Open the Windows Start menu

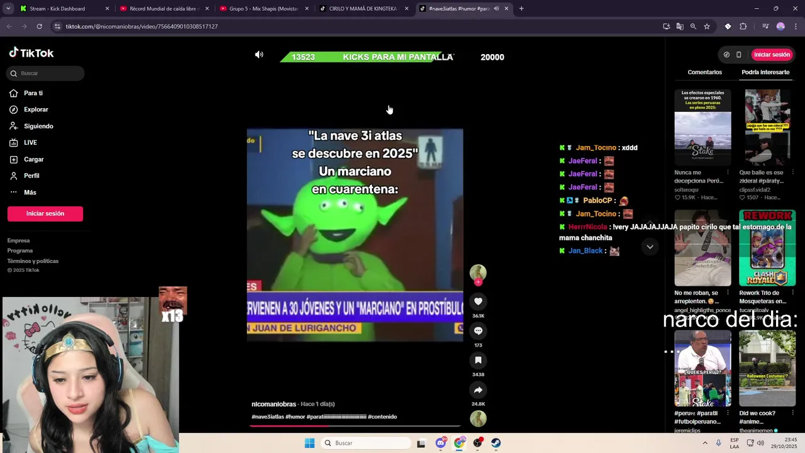tap(309, 443)
